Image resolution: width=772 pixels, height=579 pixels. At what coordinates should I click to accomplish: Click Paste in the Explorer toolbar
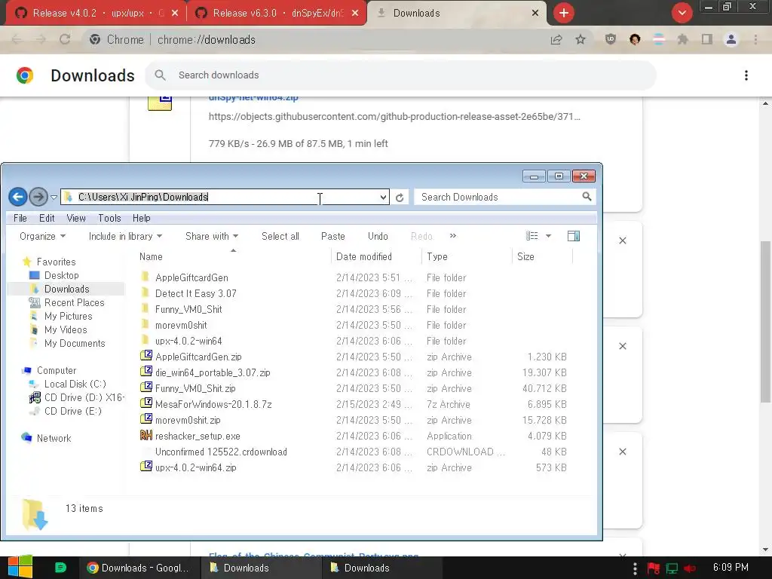point(332,236)
